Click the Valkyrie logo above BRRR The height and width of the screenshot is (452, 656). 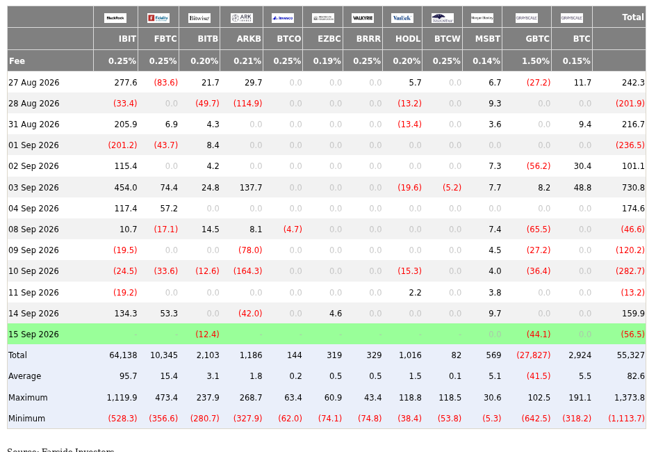tap(363, 18)
